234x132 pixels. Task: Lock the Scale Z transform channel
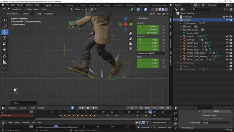pos(164,66)
